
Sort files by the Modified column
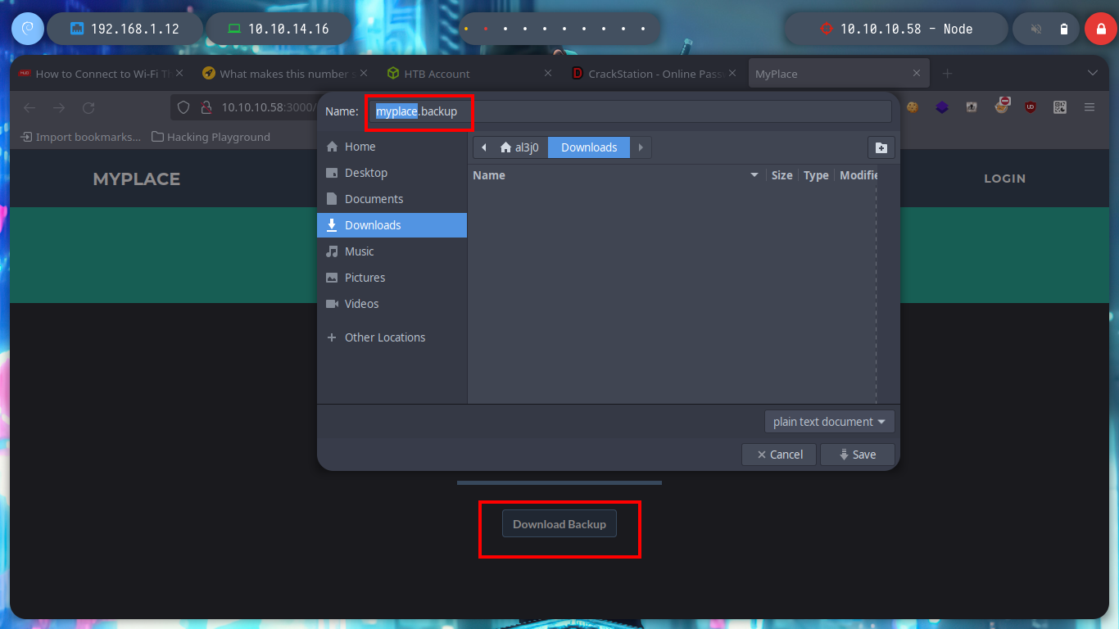click(x=858, y=175)
